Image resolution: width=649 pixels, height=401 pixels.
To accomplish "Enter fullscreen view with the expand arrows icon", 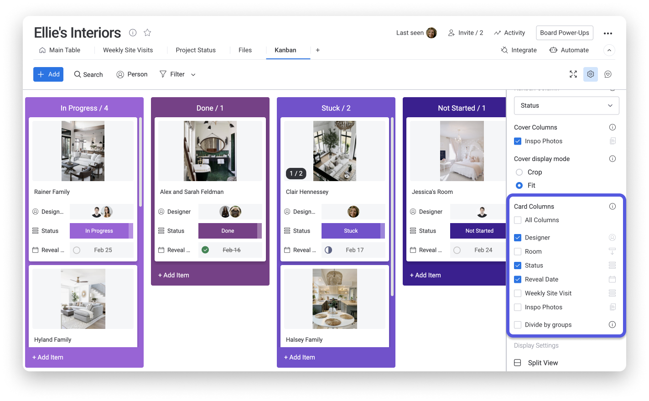I will coord(573,74).
